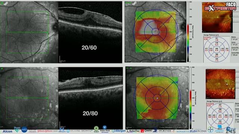Select the top fundus photo thumbnail
The height and width of the screenshot is (134, 239).
tap(217, 17)
